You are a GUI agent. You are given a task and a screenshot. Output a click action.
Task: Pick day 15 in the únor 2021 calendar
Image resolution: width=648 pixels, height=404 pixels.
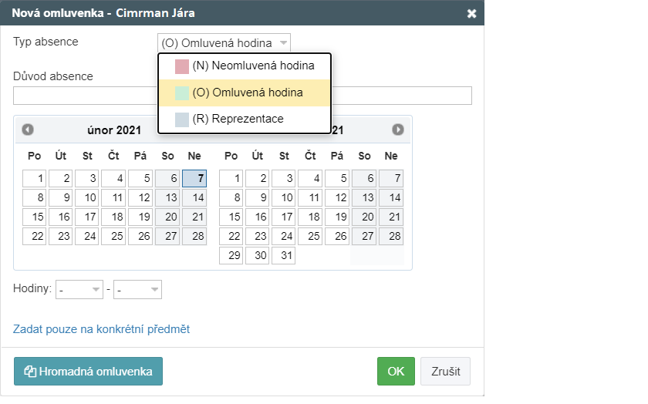[35, 217]
